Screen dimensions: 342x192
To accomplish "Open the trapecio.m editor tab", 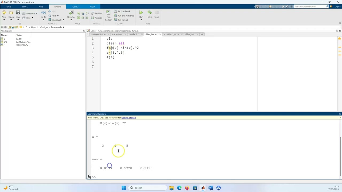I will pyautogui.click(x=117, y=34).
